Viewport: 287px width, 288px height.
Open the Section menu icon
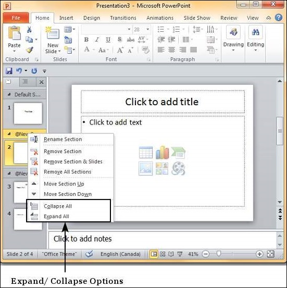coord(69,49)
